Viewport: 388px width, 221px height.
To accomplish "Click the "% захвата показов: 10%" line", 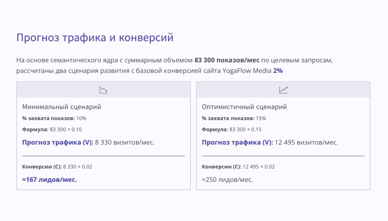I will [x=54, y=118].
